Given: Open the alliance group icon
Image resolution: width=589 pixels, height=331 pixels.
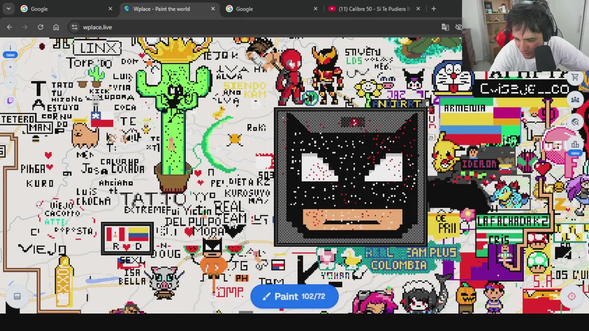Looking at the screenshot, I should pos(575,99).
